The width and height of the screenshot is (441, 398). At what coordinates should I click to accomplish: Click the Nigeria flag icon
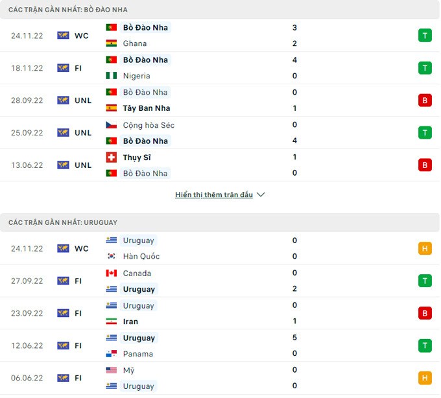(111, 76)
